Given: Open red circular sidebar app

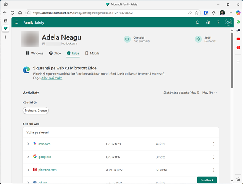Looking at the screenshot, I should point(238,48).
